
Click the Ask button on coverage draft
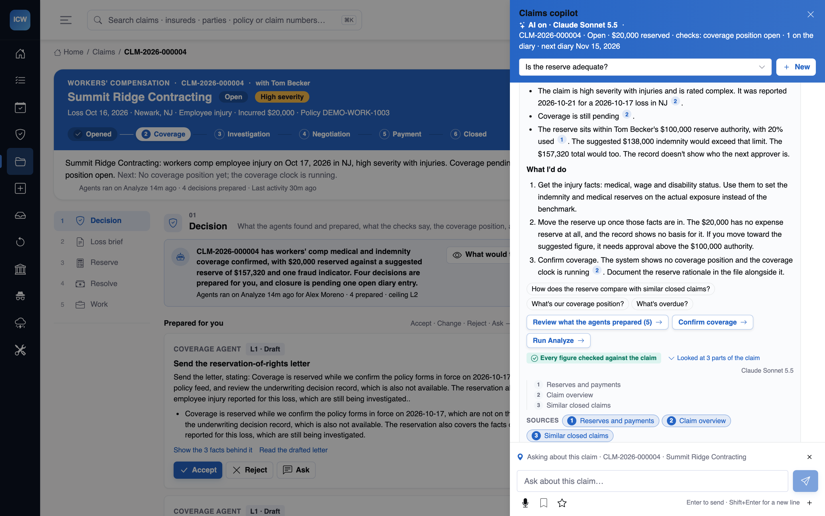click(296, 470)
